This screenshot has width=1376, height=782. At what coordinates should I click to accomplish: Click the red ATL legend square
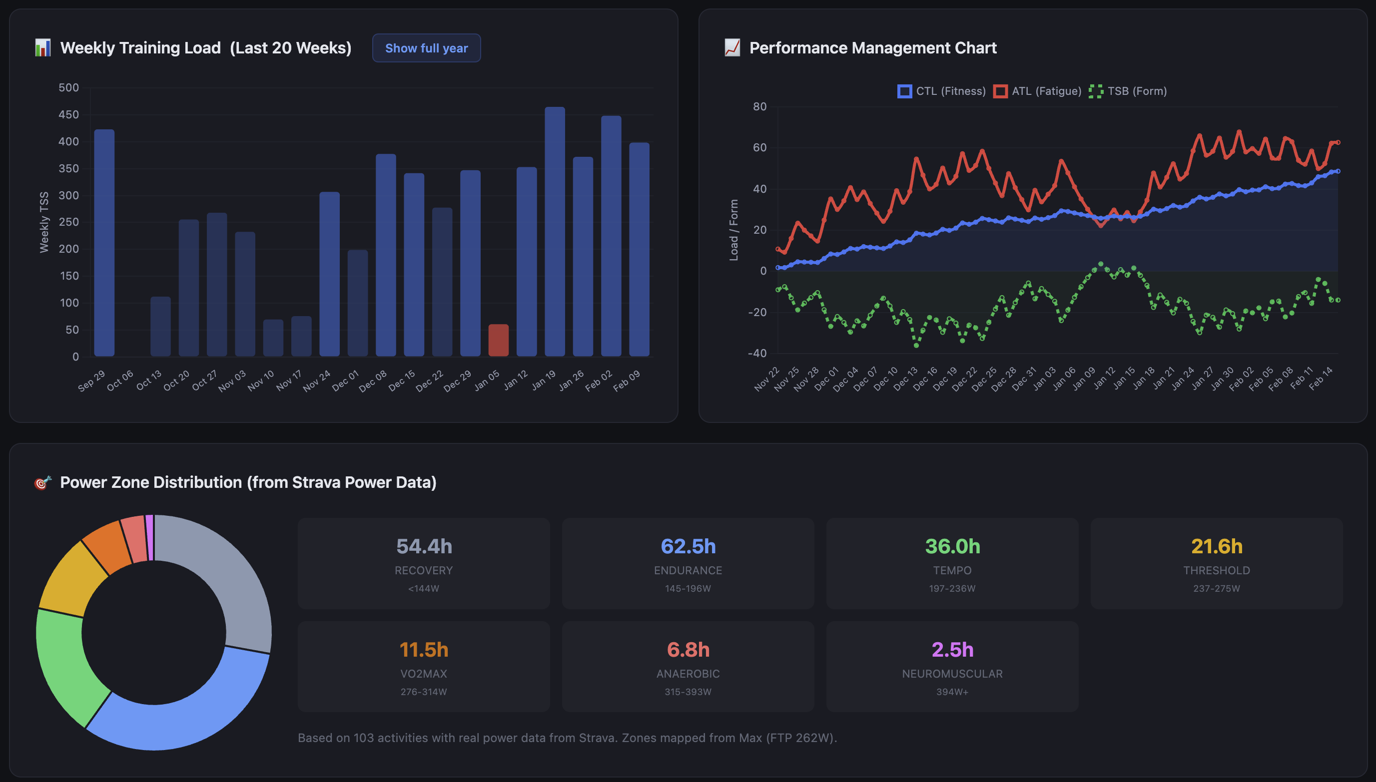pos(1000,91)
